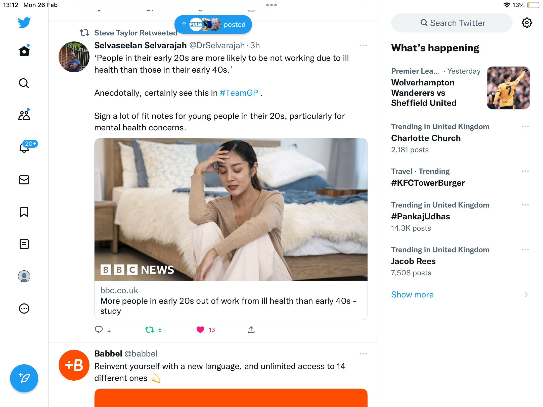Open the More menu circle icon in sidebar

tap(24, 309)
